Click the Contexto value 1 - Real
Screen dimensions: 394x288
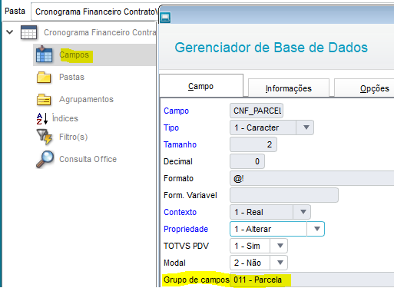[249, 212]
